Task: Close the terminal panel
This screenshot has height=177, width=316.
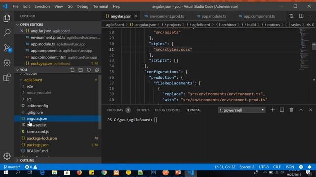Action: (311, 110)
